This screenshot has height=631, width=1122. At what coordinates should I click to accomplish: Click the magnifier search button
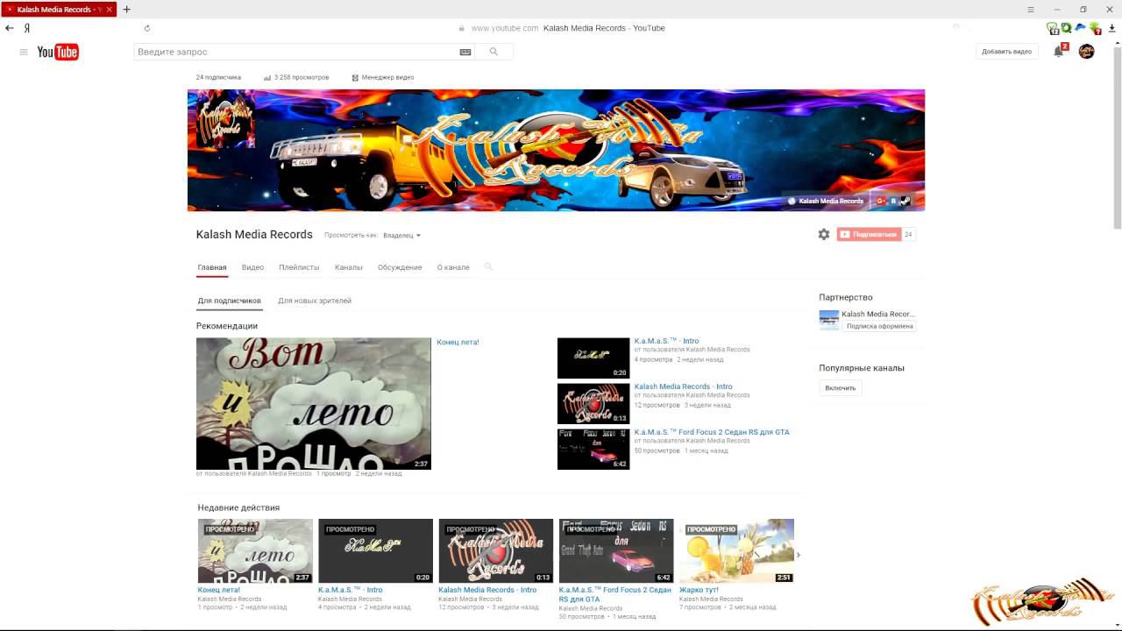[x=494, y=52]
